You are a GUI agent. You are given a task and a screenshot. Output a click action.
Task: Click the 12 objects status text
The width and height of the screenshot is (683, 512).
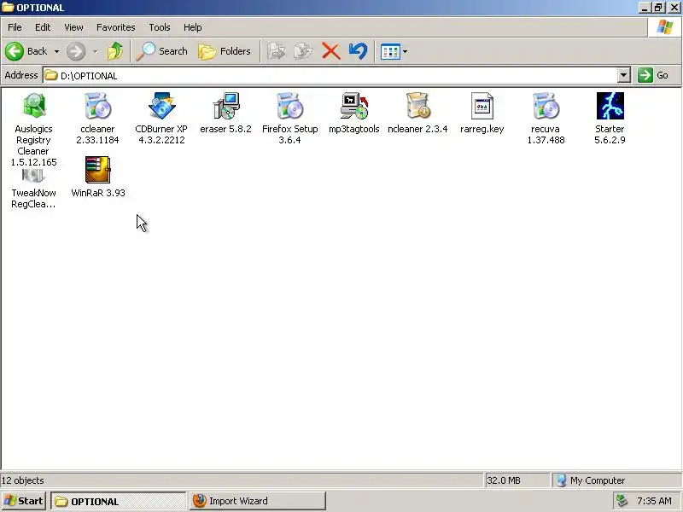(x=23, y=480)
